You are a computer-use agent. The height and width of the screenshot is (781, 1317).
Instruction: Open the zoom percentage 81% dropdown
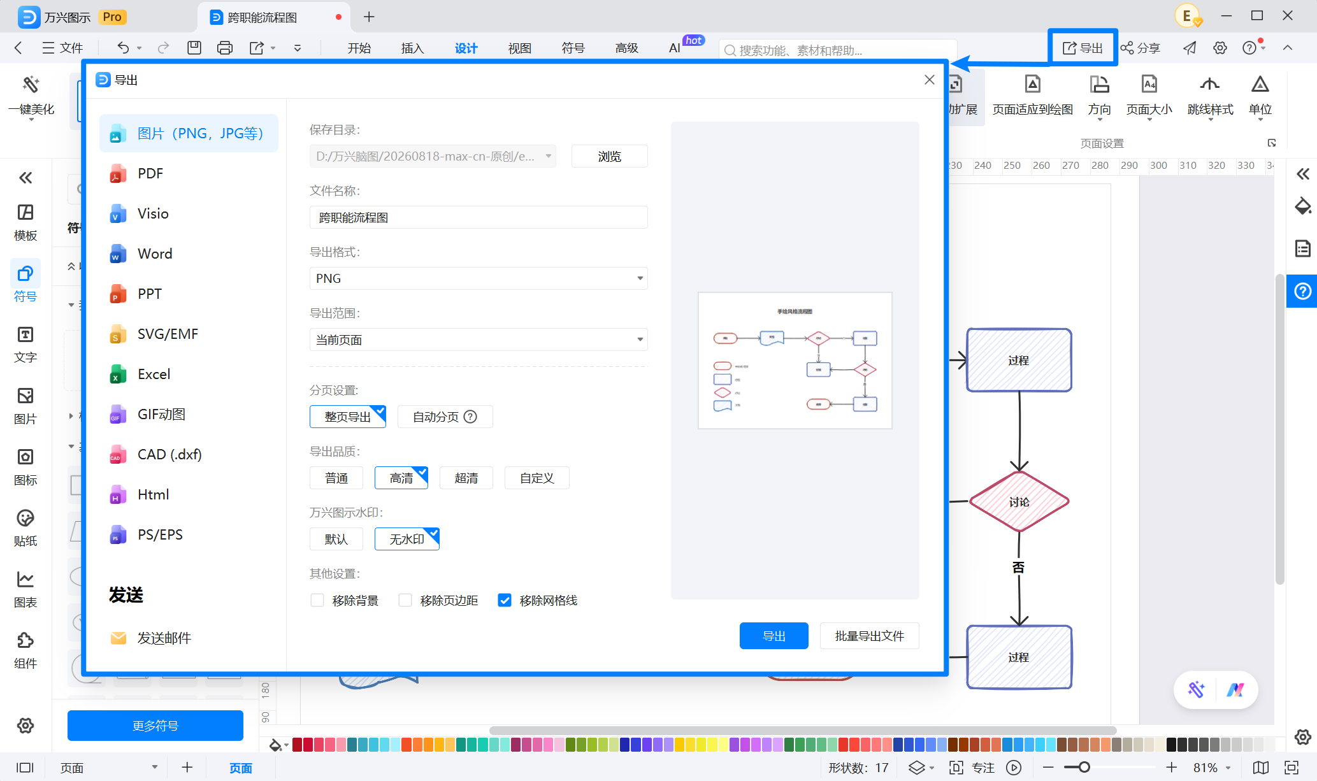pos(1212,768)
